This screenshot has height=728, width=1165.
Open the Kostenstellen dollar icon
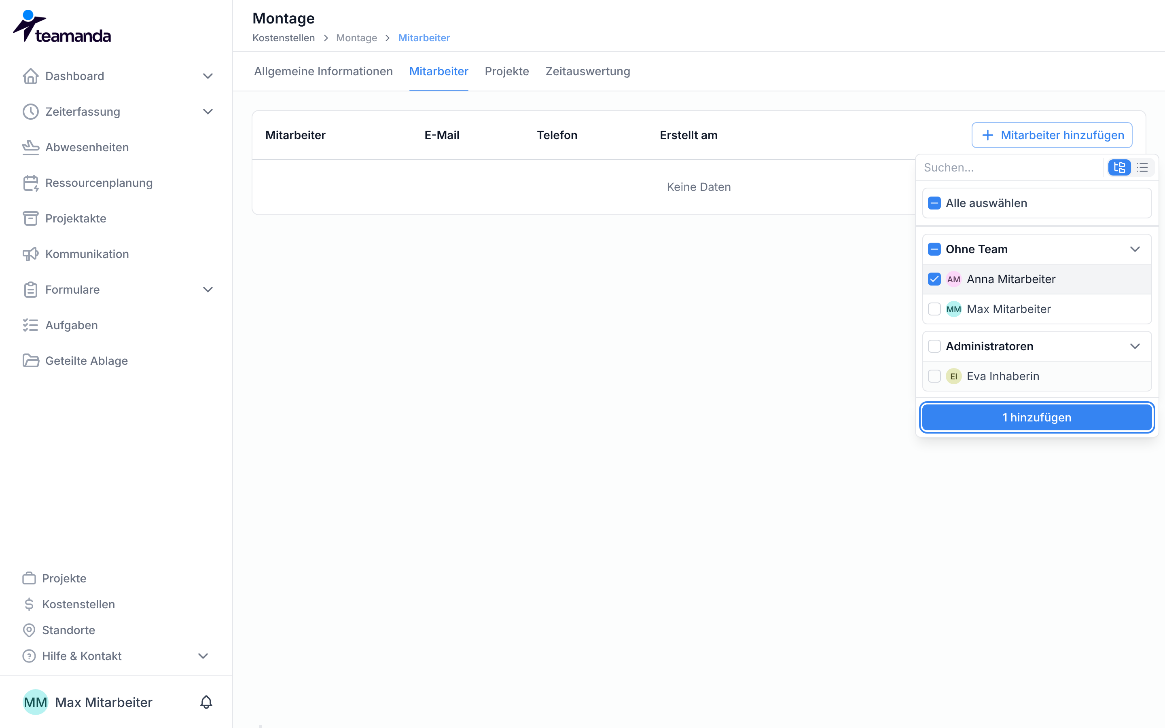(x=29, y=604)
